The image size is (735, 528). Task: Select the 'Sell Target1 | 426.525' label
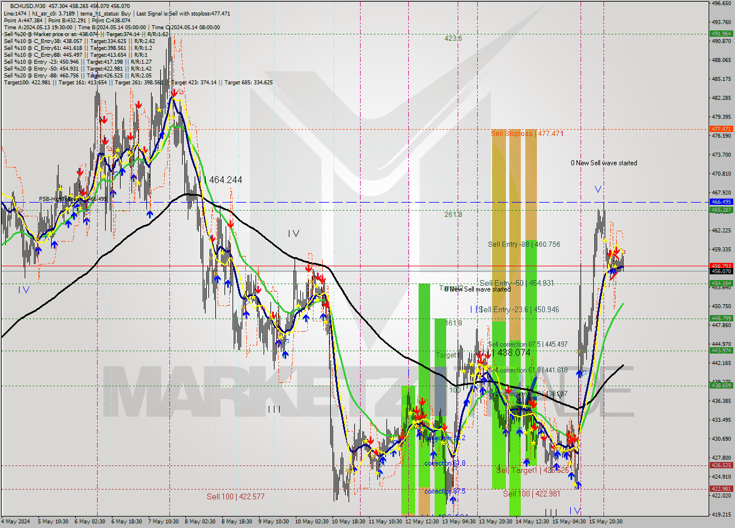pyautogui.click(x=532, y=470)
